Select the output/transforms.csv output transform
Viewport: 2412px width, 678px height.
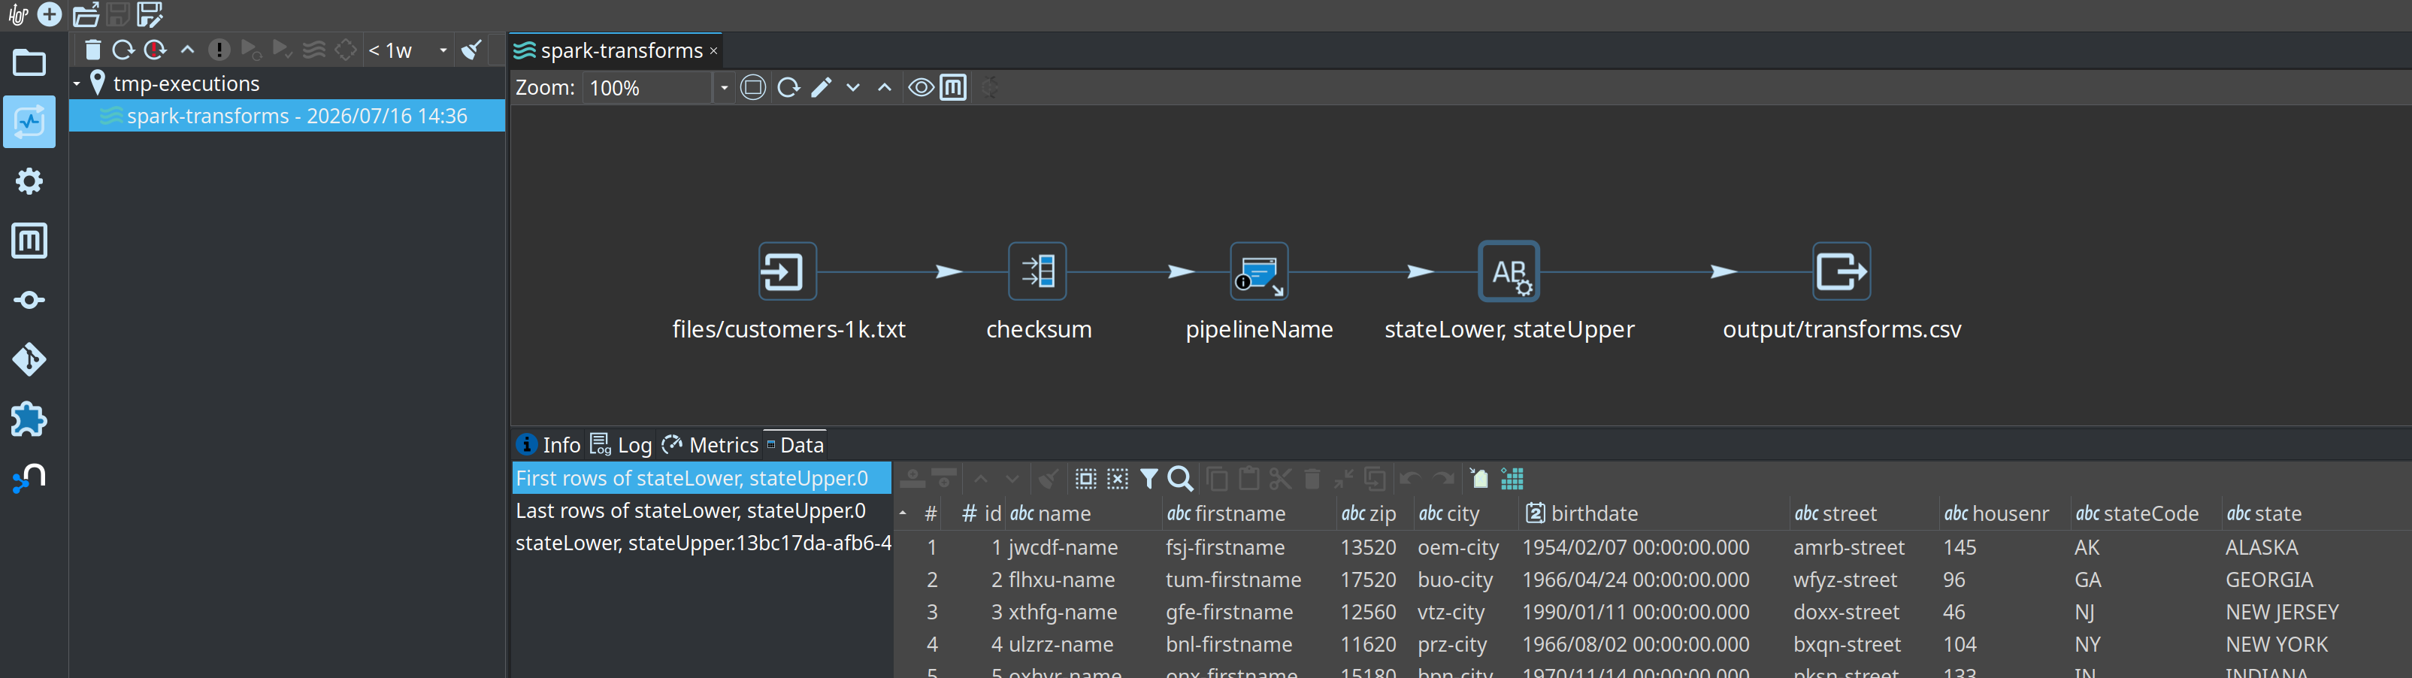tap(1841, 271)
